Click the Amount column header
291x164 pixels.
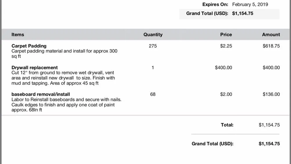coord(271,34)
